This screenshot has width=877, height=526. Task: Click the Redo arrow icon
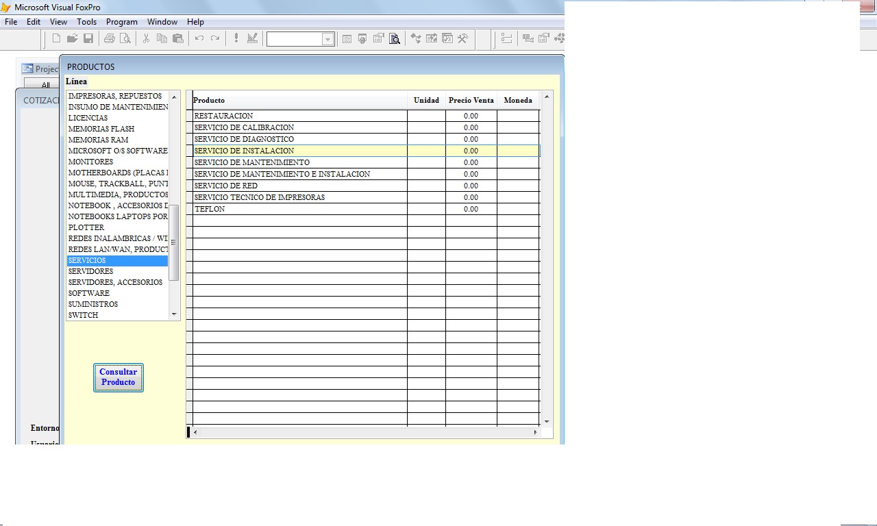214,38
